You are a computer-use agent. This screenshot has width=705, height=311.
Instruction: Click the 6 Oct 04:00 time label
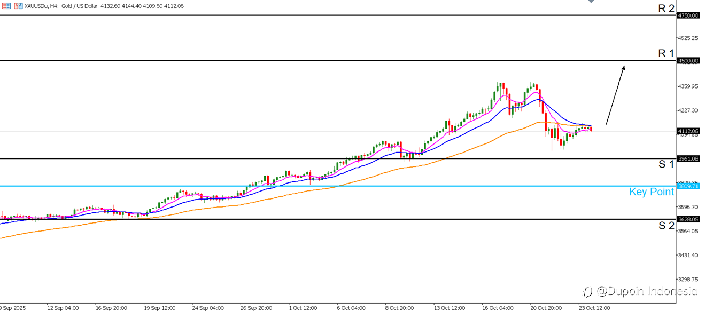click(x=352, y=308)
